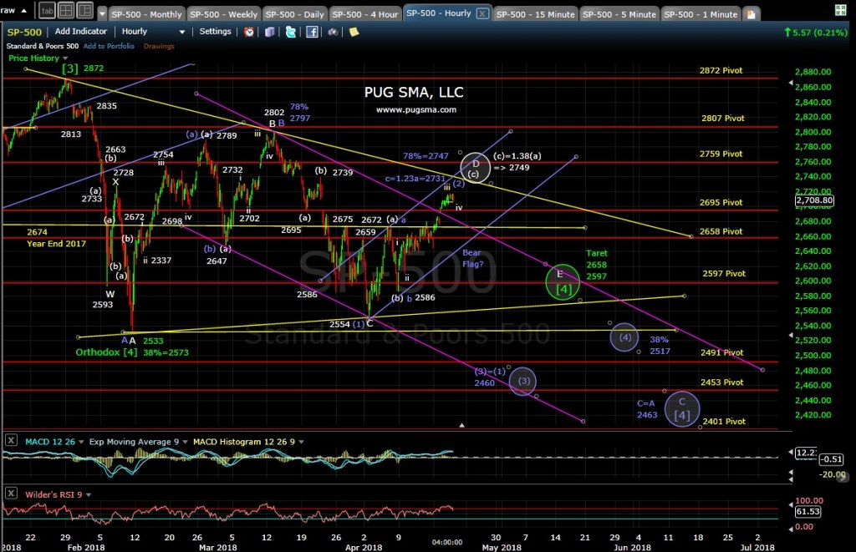This screenshot has width=856, height=552.
Task: Click the scale arrow beside the RSI 100.00 level
Action: click(x=791, y=504)
